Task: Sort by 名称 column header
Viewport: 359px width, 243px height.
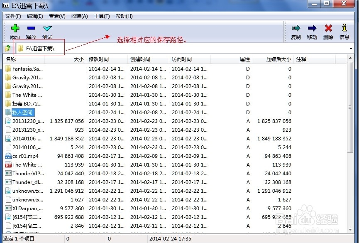Action: [x=24, y=59]
